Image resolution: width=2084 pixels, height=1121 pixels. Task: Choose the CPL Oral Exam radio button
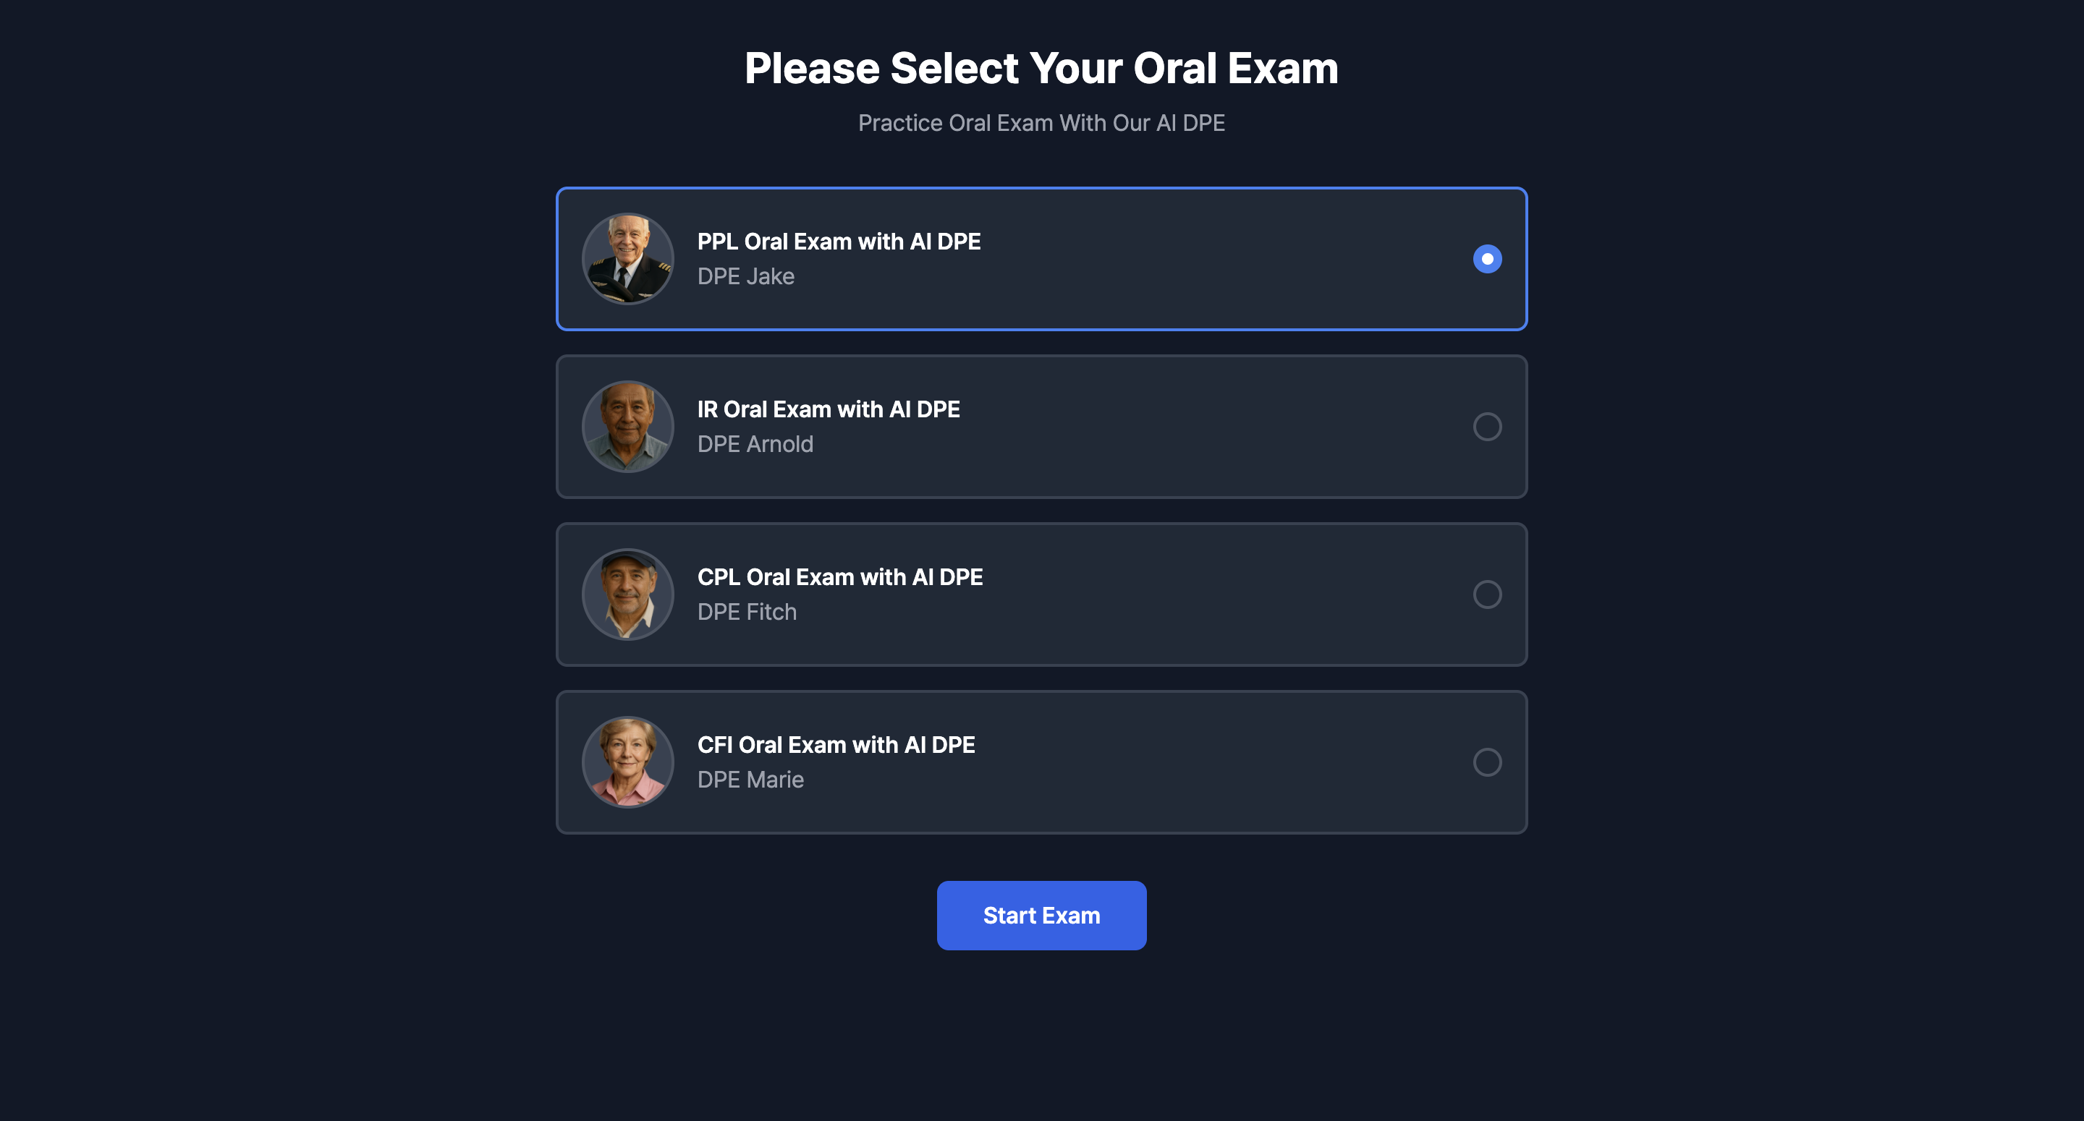point(1487,594)
